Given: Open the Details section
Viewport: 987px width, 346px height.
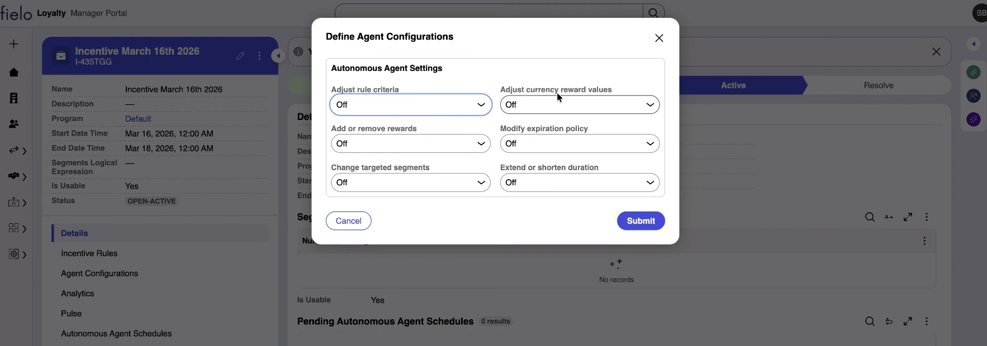Looking at the screenshot, I should point(160,233).
